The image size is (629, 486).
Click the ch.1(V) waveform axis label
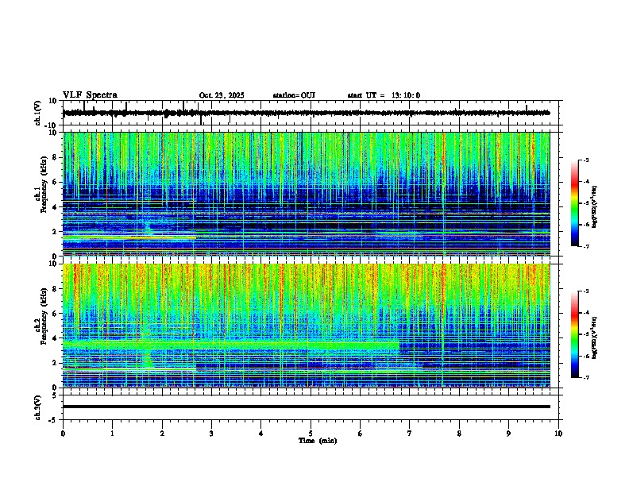(x=37, y=113)
